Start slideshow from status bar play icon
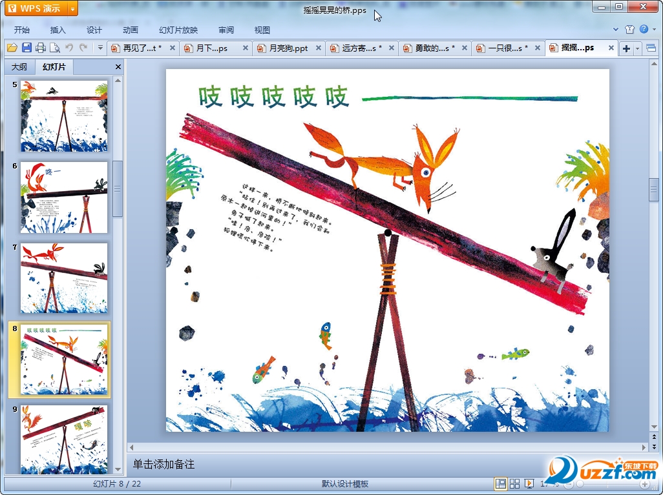 coord(529,483)
